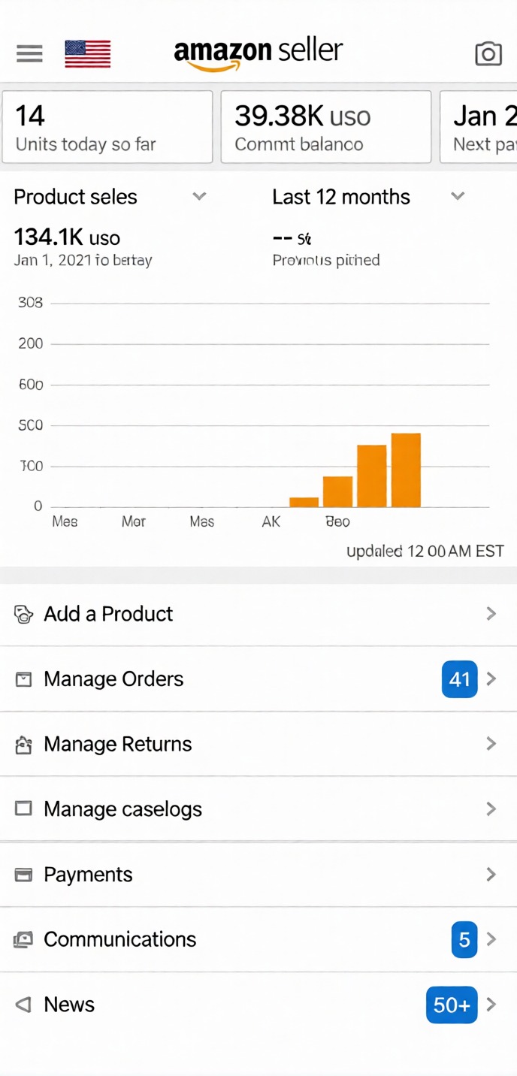Open the hamburger navigation menu

click(29, 53)
